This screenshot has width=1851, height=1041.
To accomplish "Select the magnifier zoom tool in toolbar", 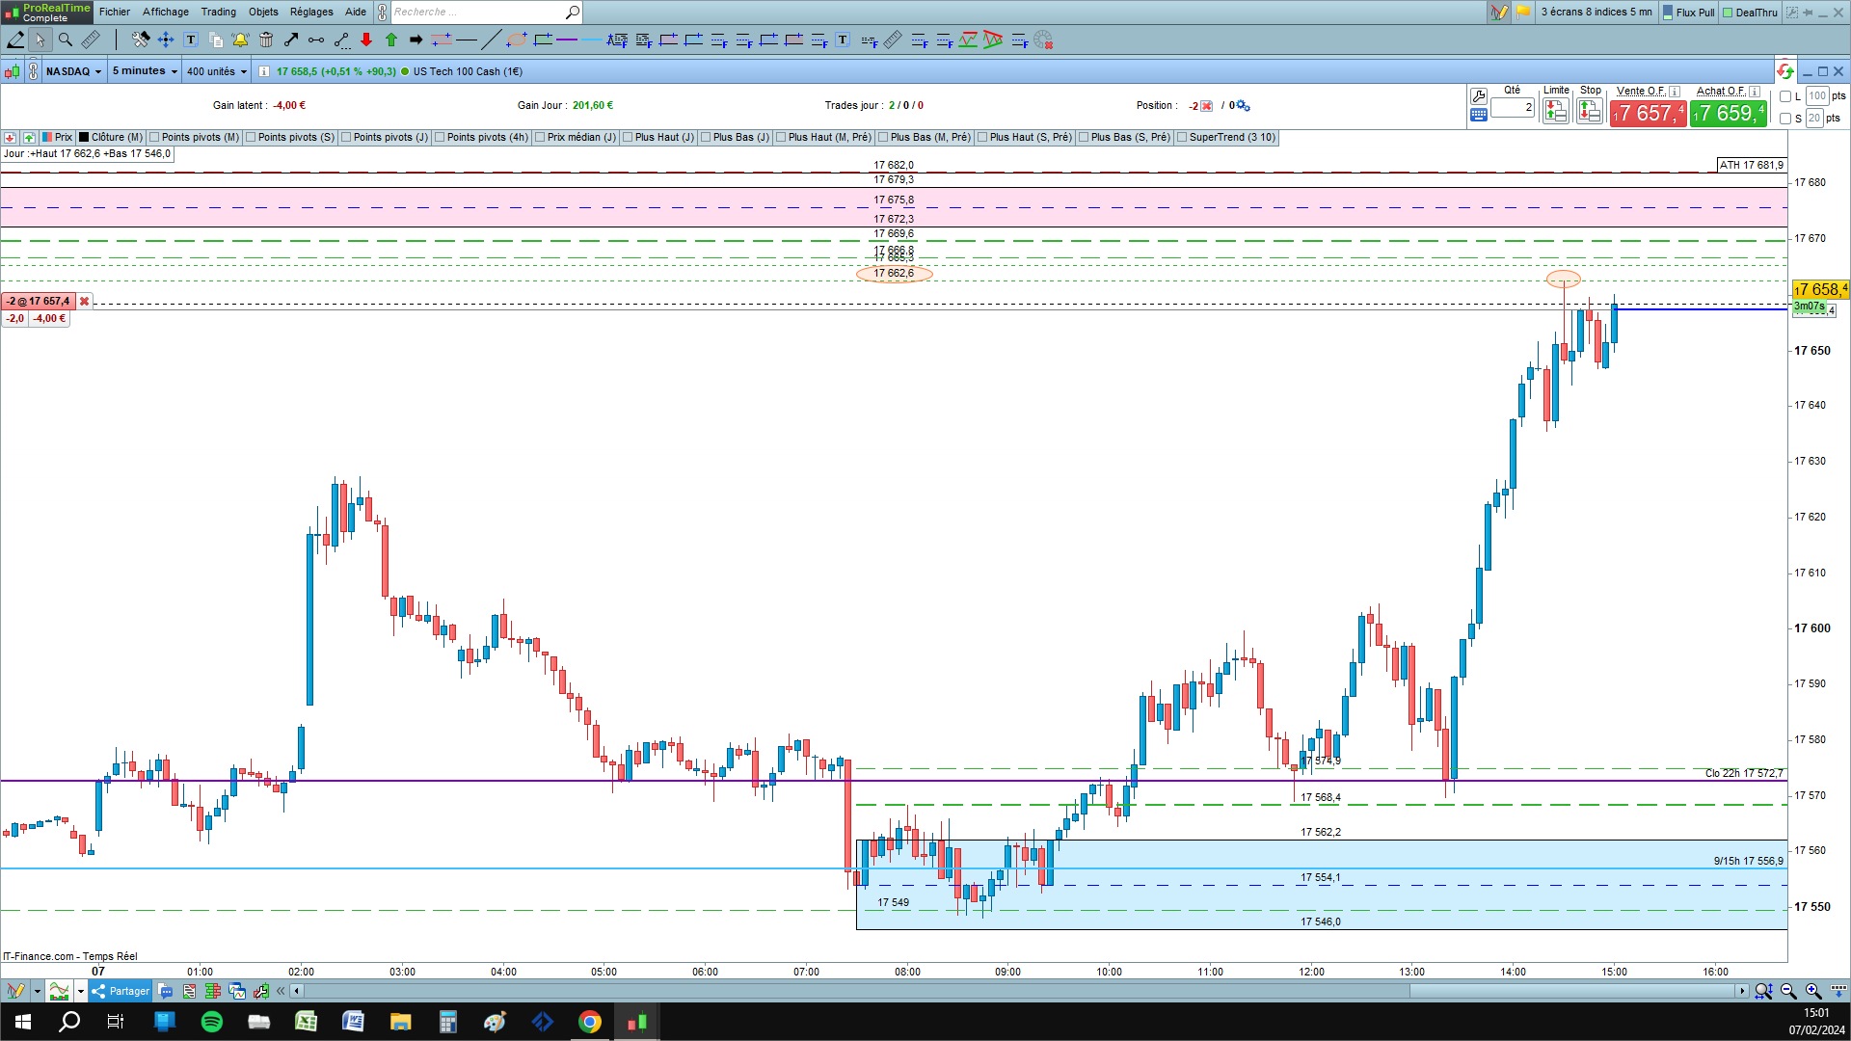I will (66, 40).
